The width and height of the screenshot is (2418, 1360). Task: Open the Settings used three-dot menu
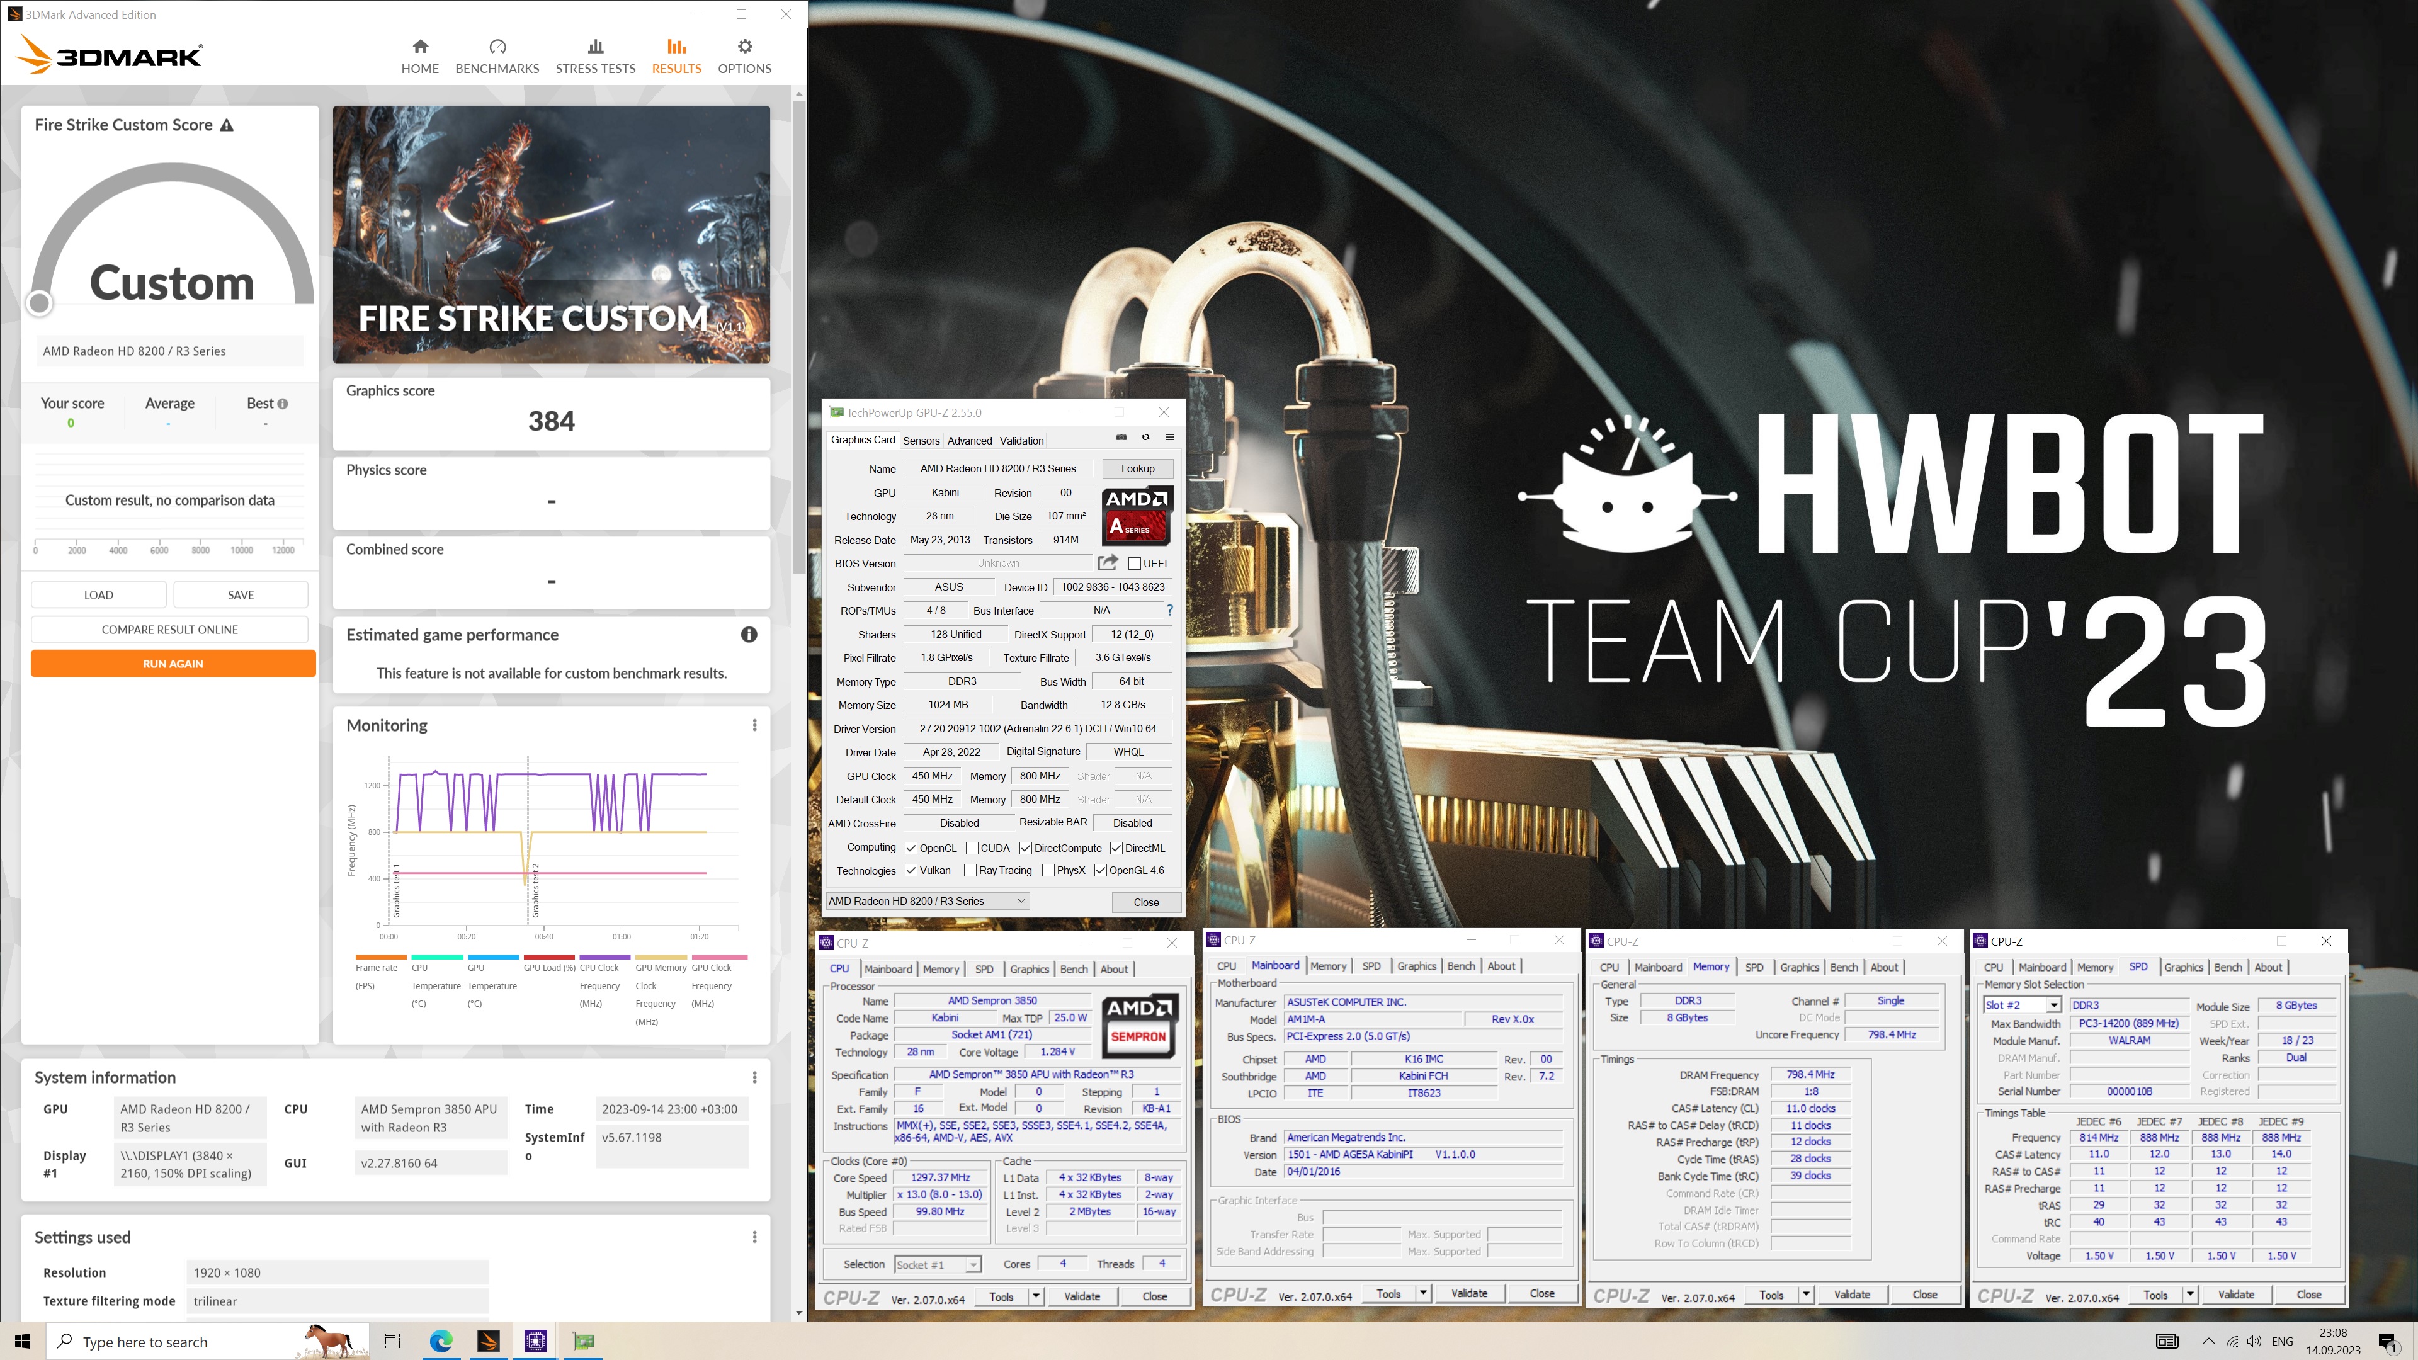tap(754, 1237)
